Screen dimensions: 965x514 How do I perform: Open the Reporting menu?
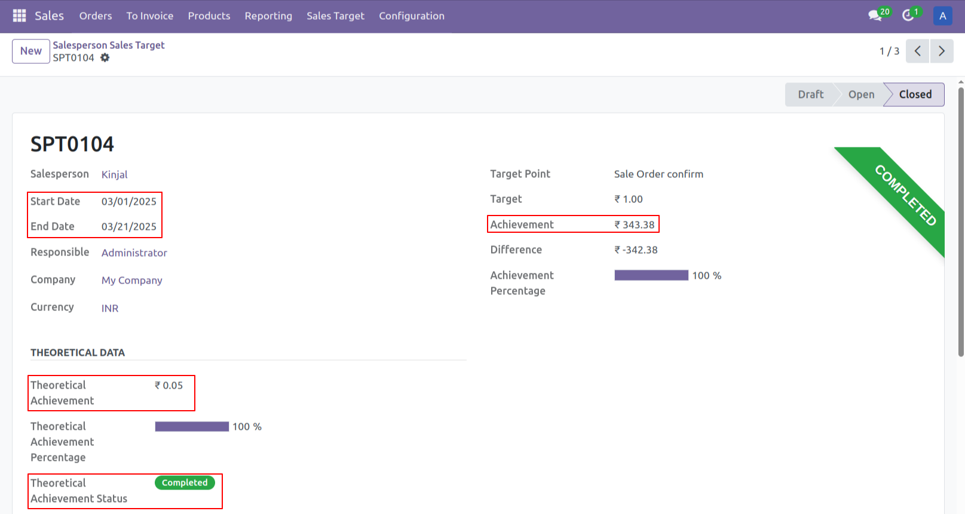(x=268, y=16)
